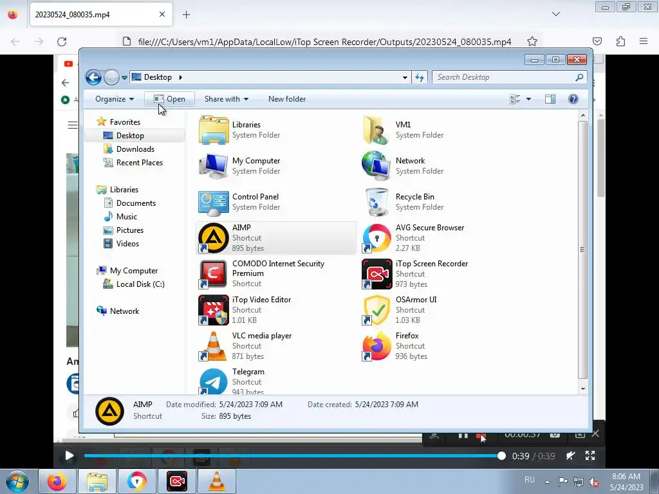Image resolution: width=659 pixels, height=494 pixels.
Task: Open the Firefox application menu
Action: (x=643, y=41)
